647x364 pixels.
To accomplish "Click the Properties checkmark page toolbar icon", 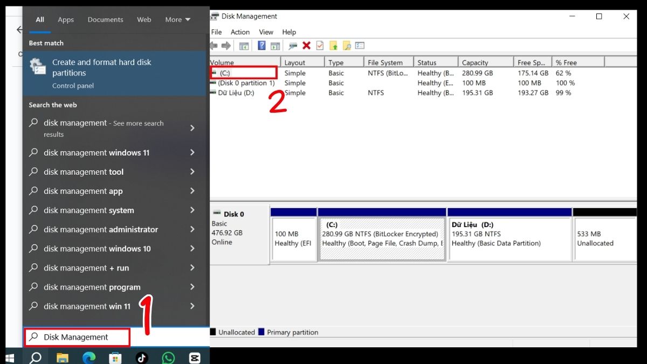I will pos(320,46).
